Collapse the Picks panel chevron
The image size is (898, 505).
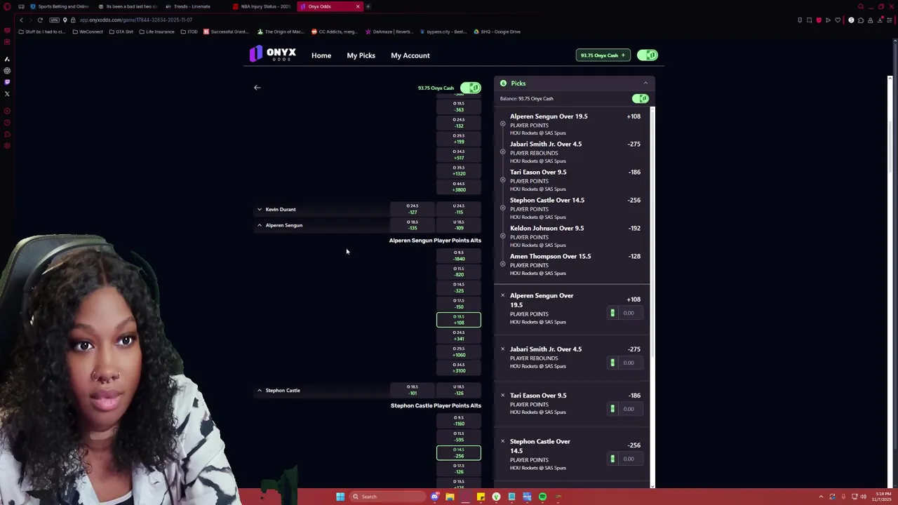point(646,83)
